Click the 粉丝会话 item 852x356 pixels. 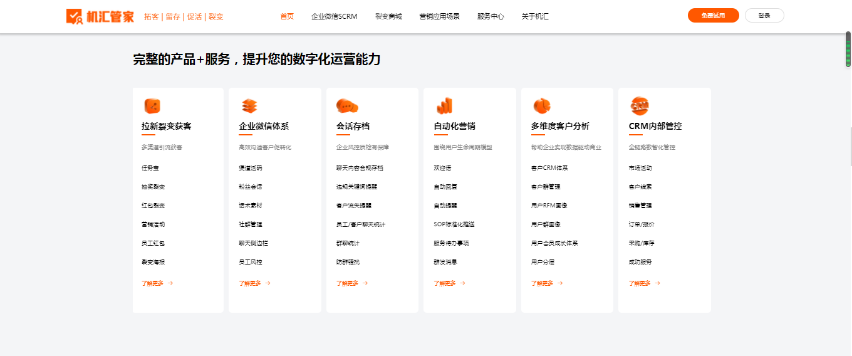click(251, 187)
